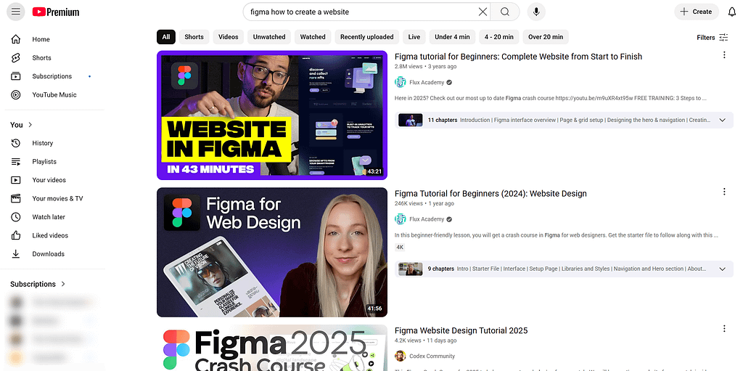Select the Over 20 min chip
The width and height of the screenshot is (743, 371).
[x=546, y=37]
